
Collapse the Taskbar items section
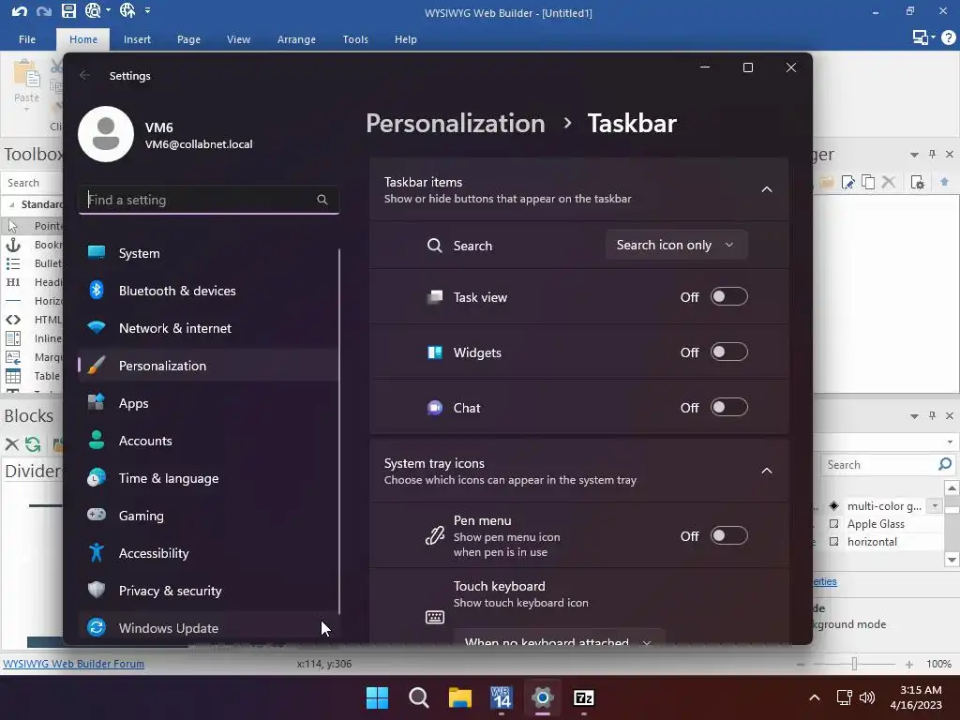[767, 189]
